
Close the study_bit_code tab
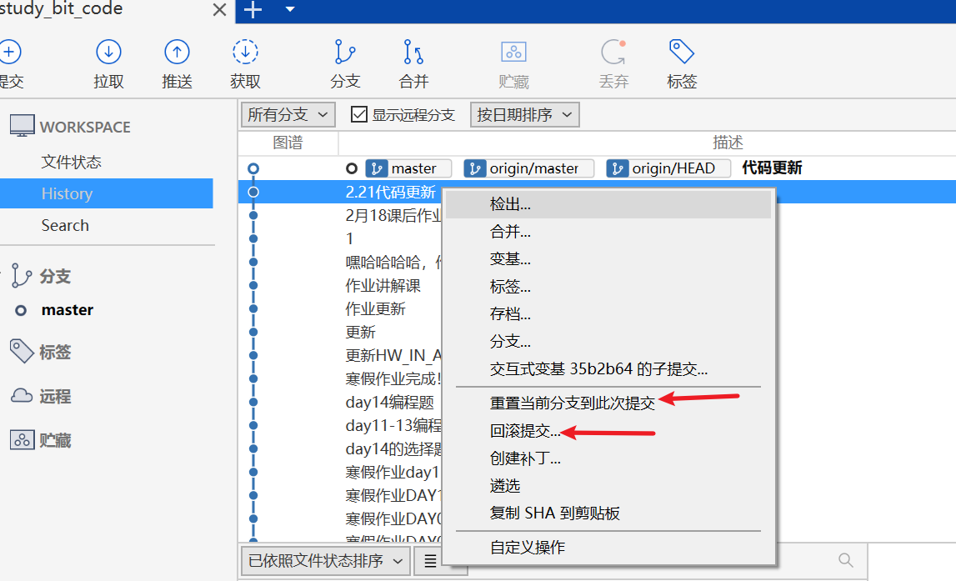point(219,10)
